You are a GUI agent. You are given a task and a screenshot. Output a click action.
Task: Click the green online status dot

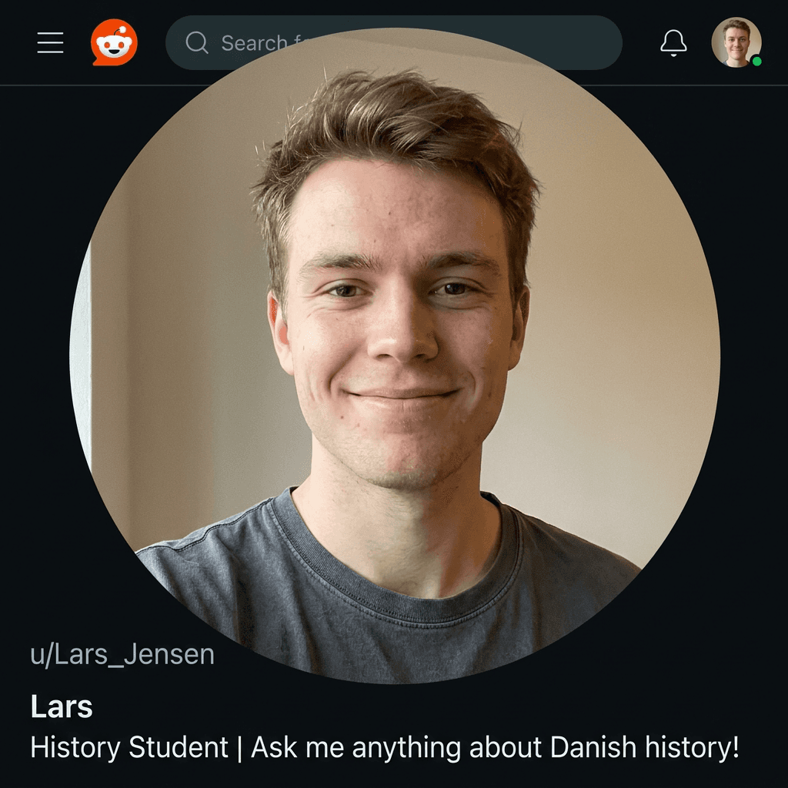757,62
